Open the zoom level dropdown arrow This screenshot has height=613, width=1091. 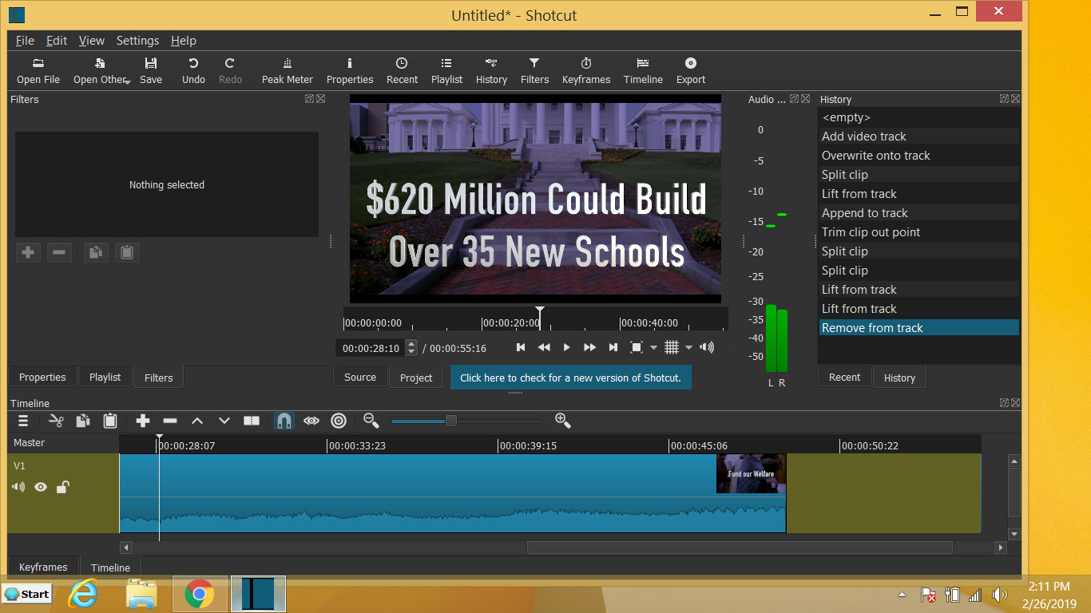[653, 348]
